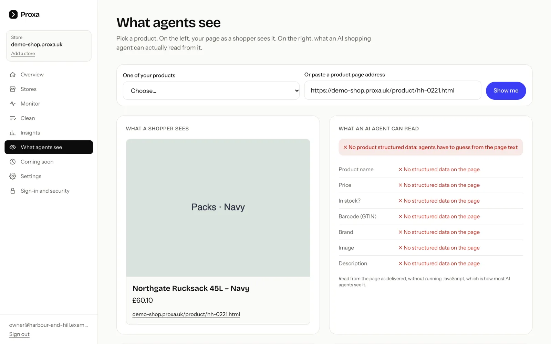Open the Monitor section
Viewport: 551px width, 344px height.
tap(49, 104)
